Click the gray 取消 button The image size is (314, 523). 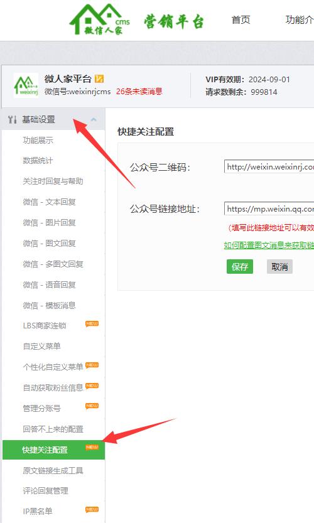pos(279,266)
